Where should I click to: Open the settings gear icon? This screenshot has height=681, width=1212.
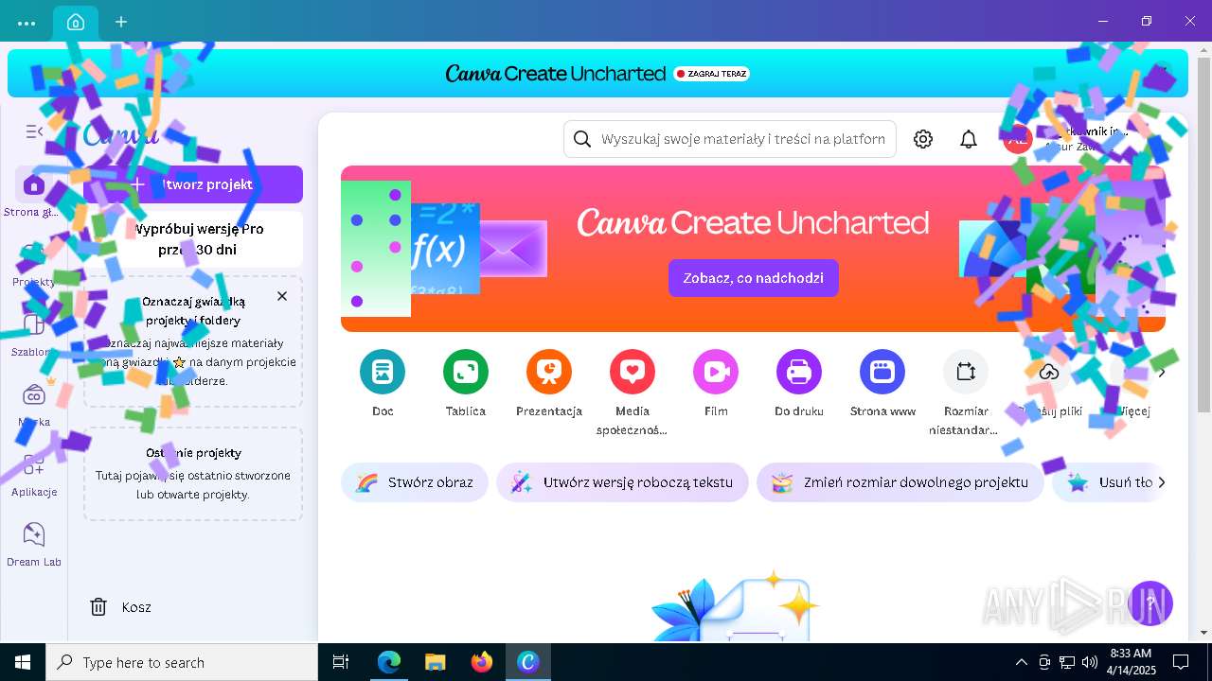pyautogui.click(x=923, y=139)
